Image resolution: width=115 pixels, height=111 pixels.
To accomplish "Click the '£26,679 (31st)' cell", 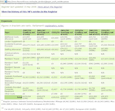I will point(29,45).
